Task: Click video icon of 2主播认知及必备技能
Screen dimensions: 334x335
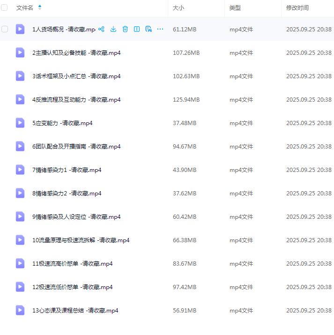Action: (x=20, y=52)
